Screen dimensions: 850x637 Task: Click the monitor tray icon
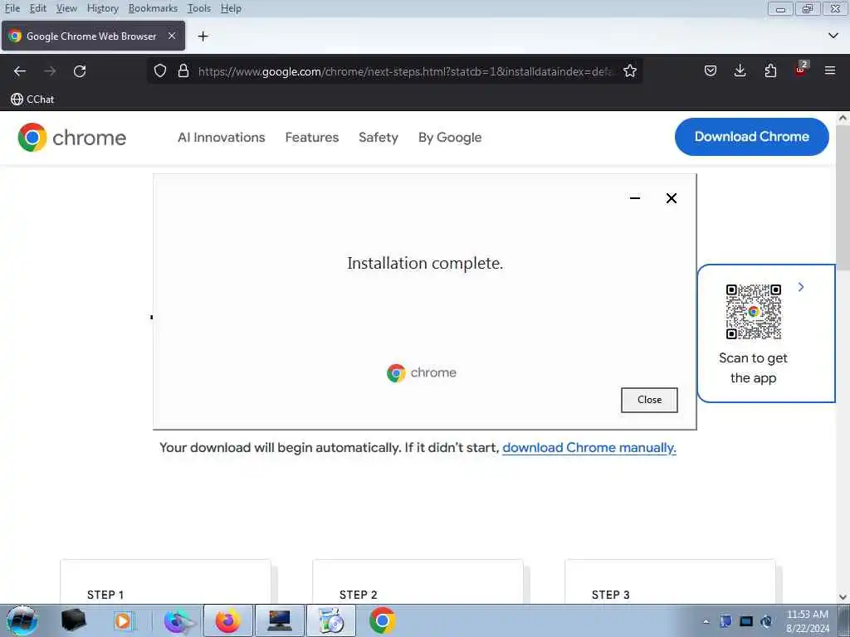746,621
